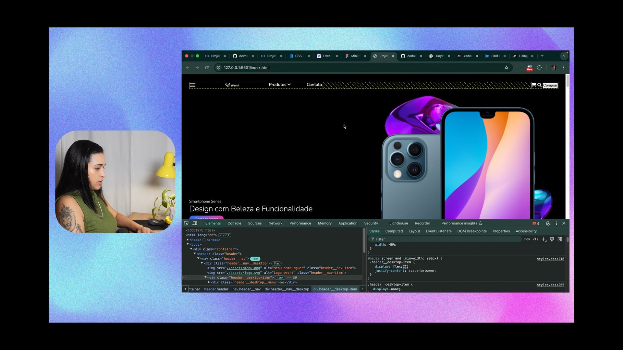This screenshot has height=350, width=623.
Task: Toggle the flex badge on nav header__nav
Action: click(255, 259)
